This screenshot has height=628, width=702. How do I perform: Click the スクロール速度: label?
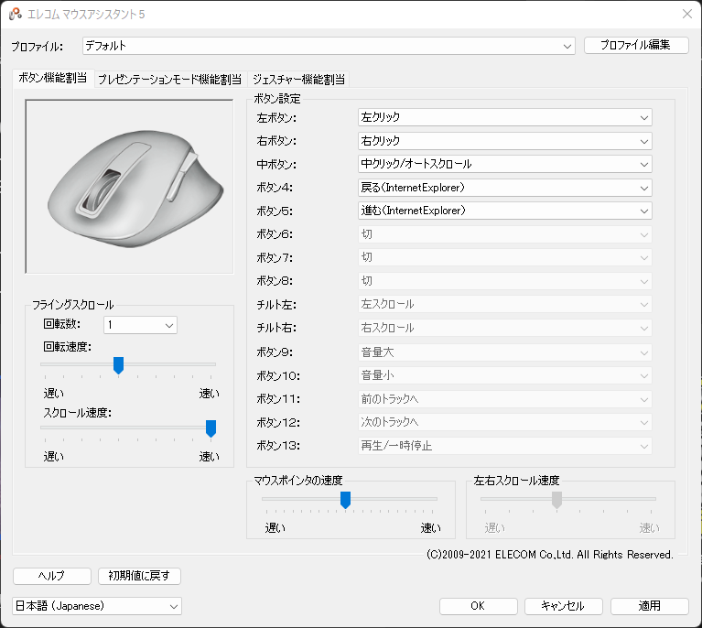[x=78, y=413]
